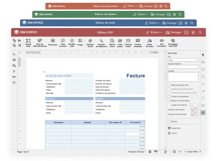Insert a Numéro de téléphone field
The height and width of the screenshot is (161, 217).
click(x=102, y=43)
